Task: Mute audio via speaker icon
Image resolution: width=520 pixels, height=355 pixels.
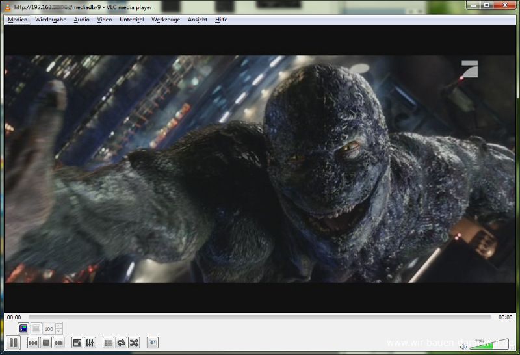Action: pos(463,347)
